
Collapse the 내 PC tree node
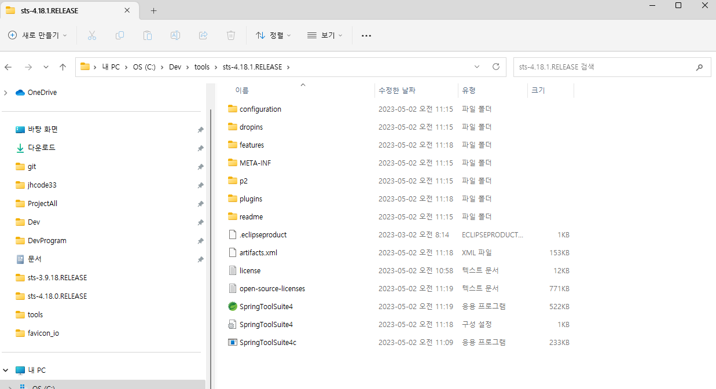6,370
